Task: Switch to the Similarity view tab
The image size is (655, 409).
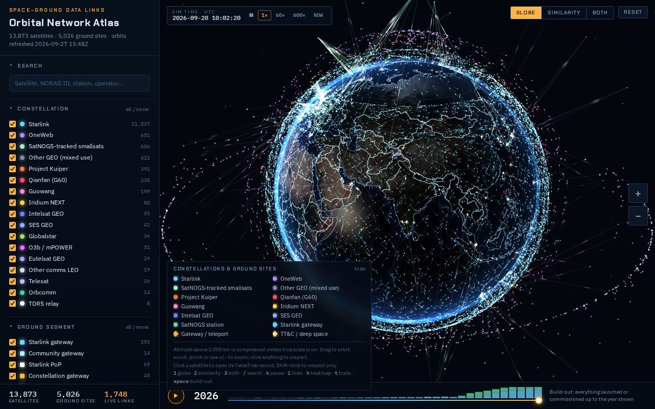Action: click(564, 13)
